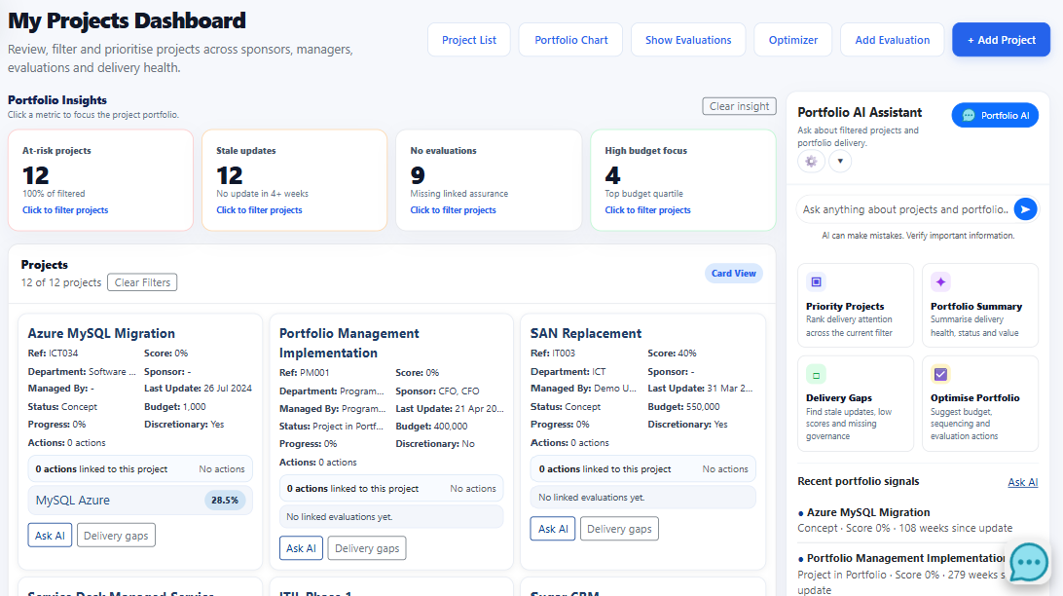Click the Optimise Portfolio checkmark icon
This screenshot has width=1063, height=596.
click(940, 374)
